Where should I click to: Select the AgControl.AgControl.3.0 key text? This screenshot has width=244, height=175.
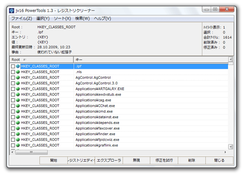(97, 83)
